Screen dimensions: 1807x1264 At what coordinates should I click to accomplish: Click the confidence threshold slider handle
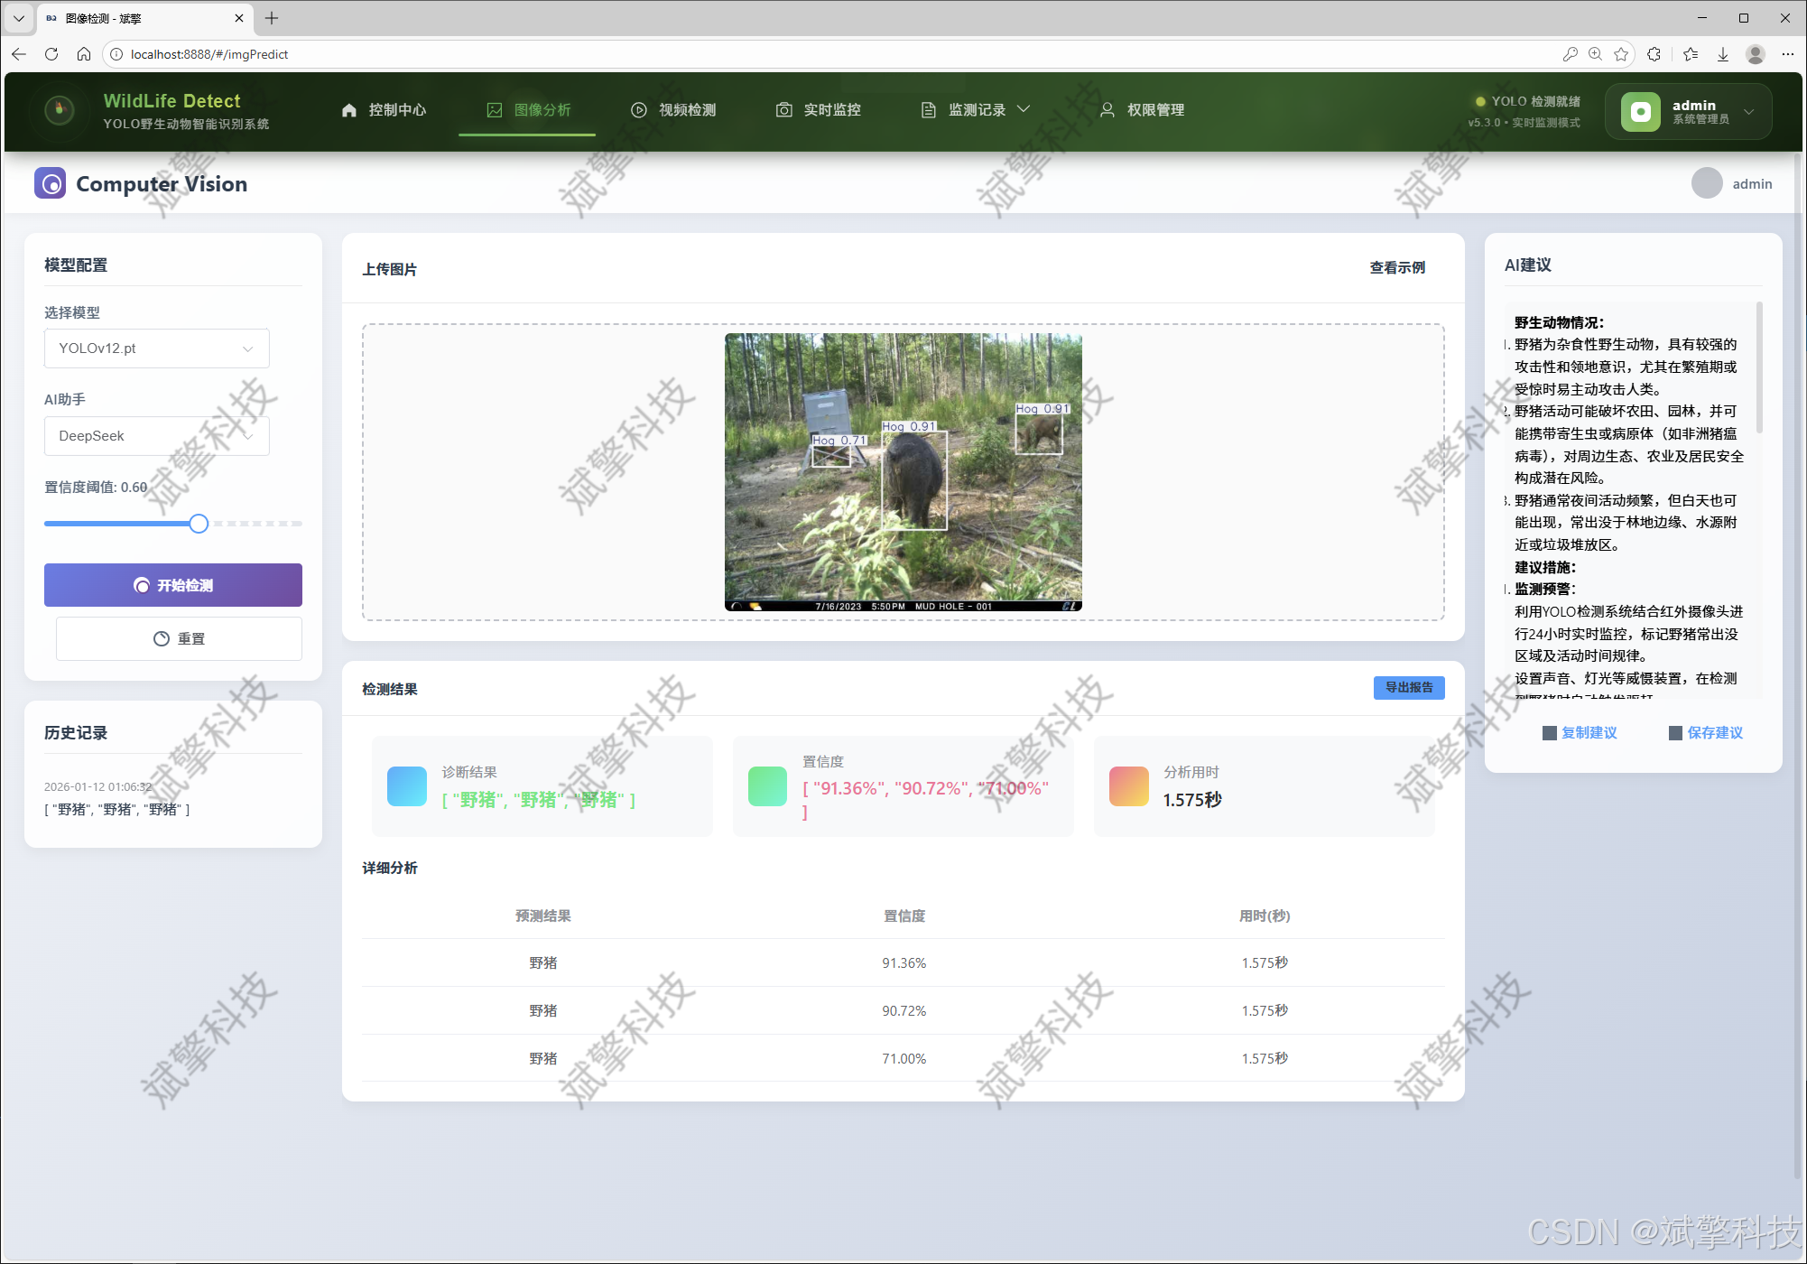click(x=199, y=524)
